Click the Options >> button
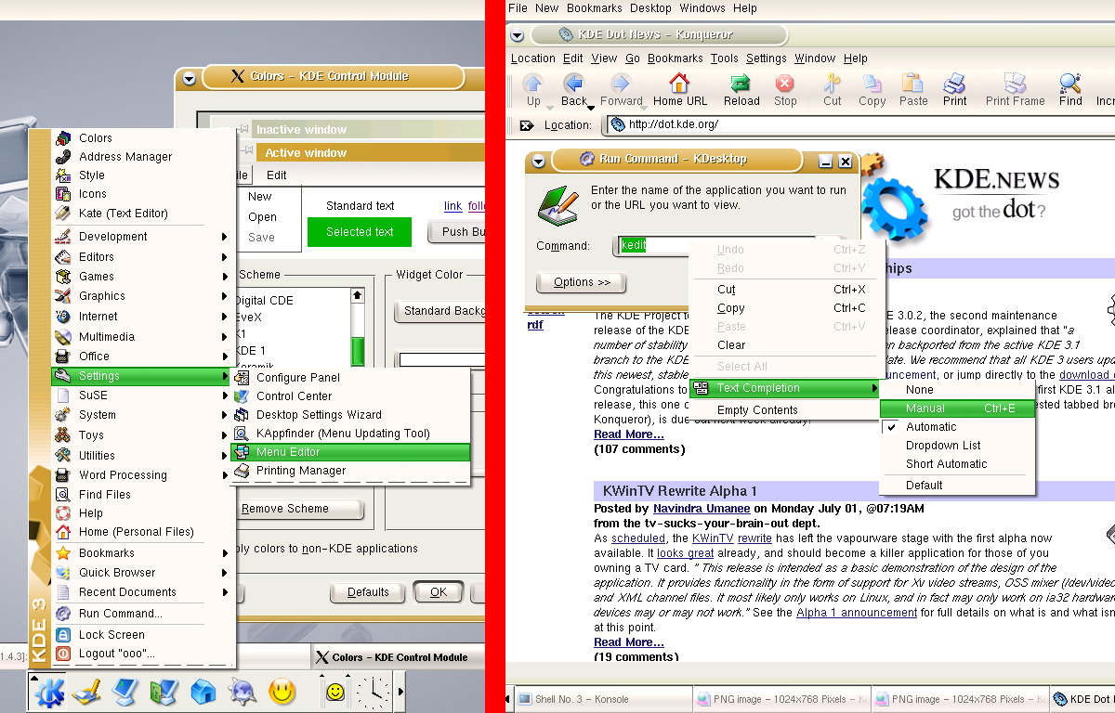The width and height of the screenshot is (1115, 713). [x=582, y=282]
